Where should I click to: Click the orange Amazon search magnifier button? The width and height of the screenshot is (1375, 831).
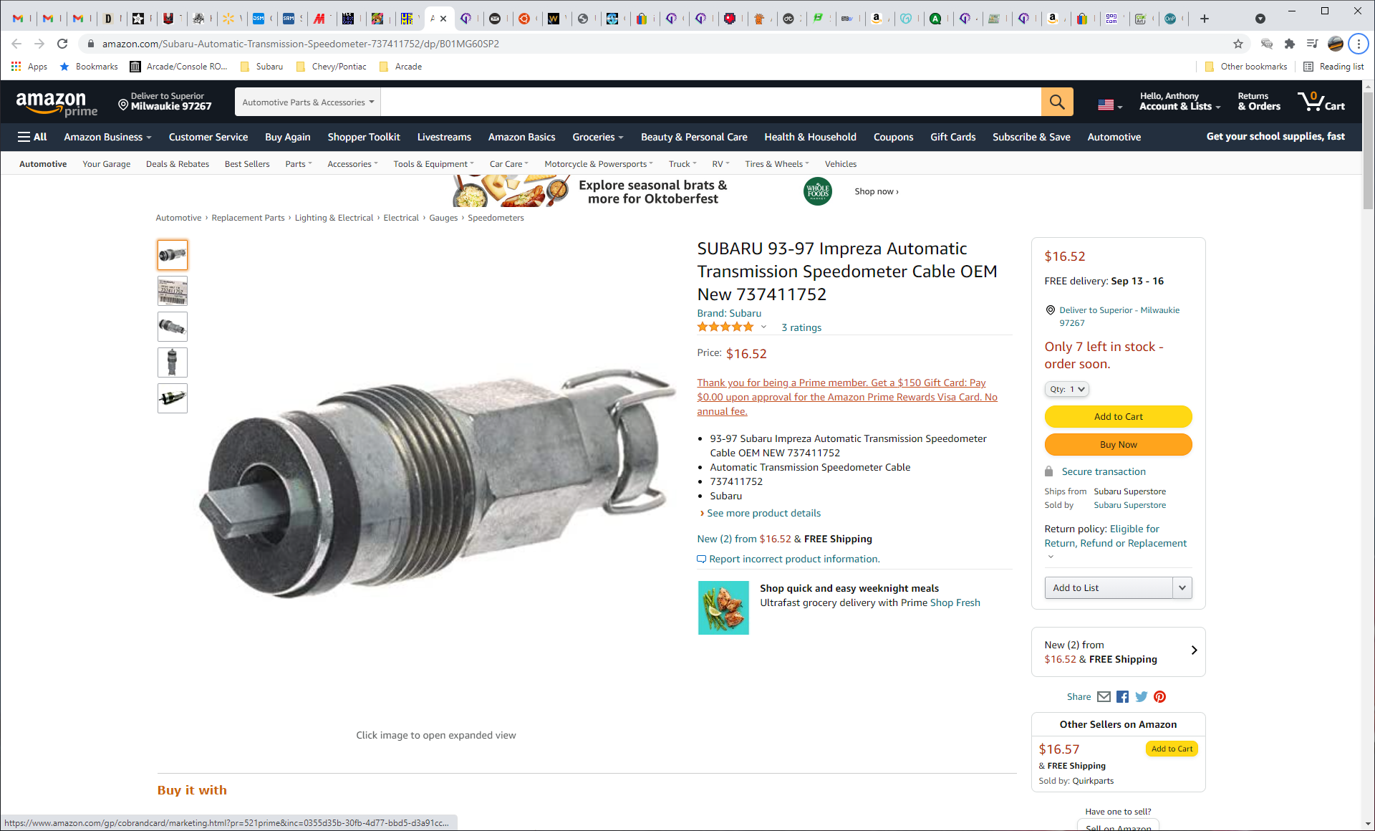pos(1056,102)
